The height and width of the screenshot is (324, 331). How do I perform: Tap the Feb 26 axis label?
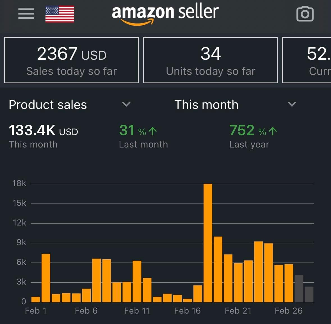(289, 311)
